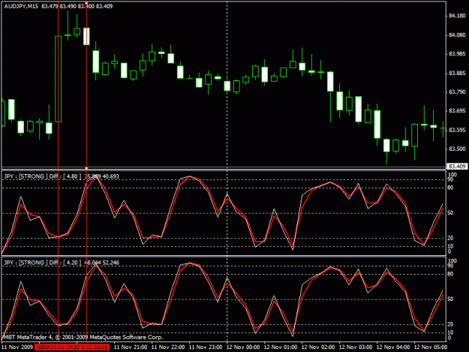Click the red highlighted date range on time axis
469x352 pixels.
(x=72, y=347)
